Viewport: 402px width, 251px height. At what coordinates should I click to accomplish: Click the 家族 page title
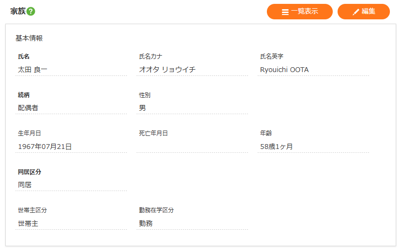[x=18, y=11]
